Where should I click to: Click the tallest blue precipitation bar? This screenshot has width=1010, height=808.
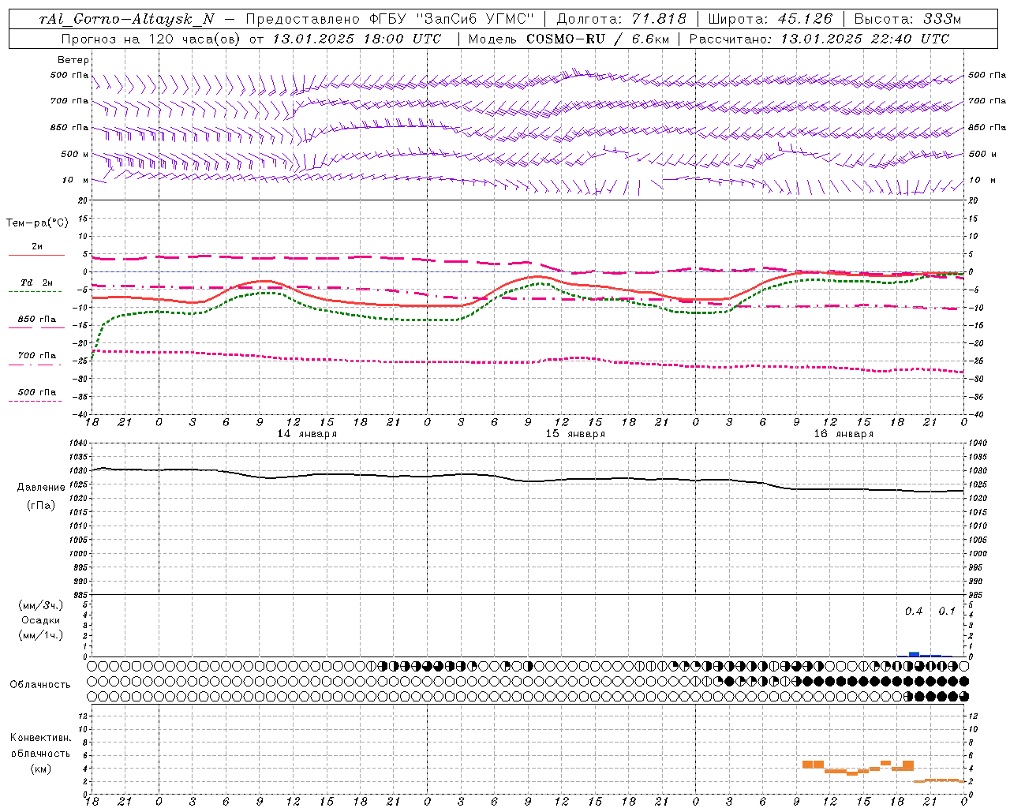(x=914, y=654)
